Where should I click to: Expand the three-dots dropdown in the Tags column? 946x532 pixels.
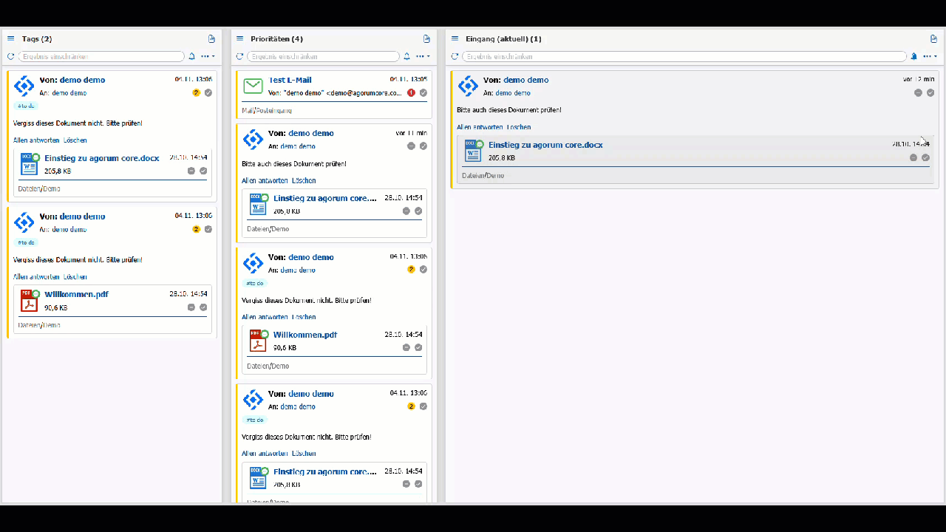pos(207,56)
